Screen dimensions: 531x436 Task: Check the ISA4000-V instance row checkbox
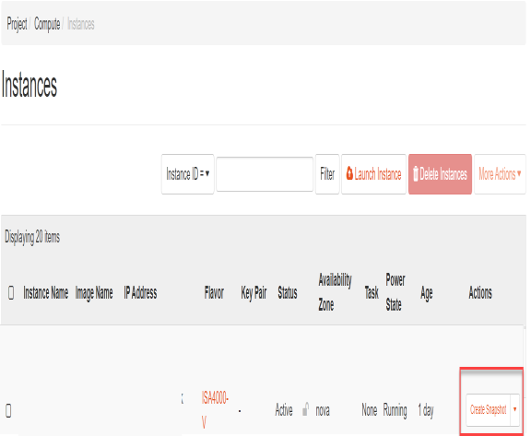[x=9, y=410]
